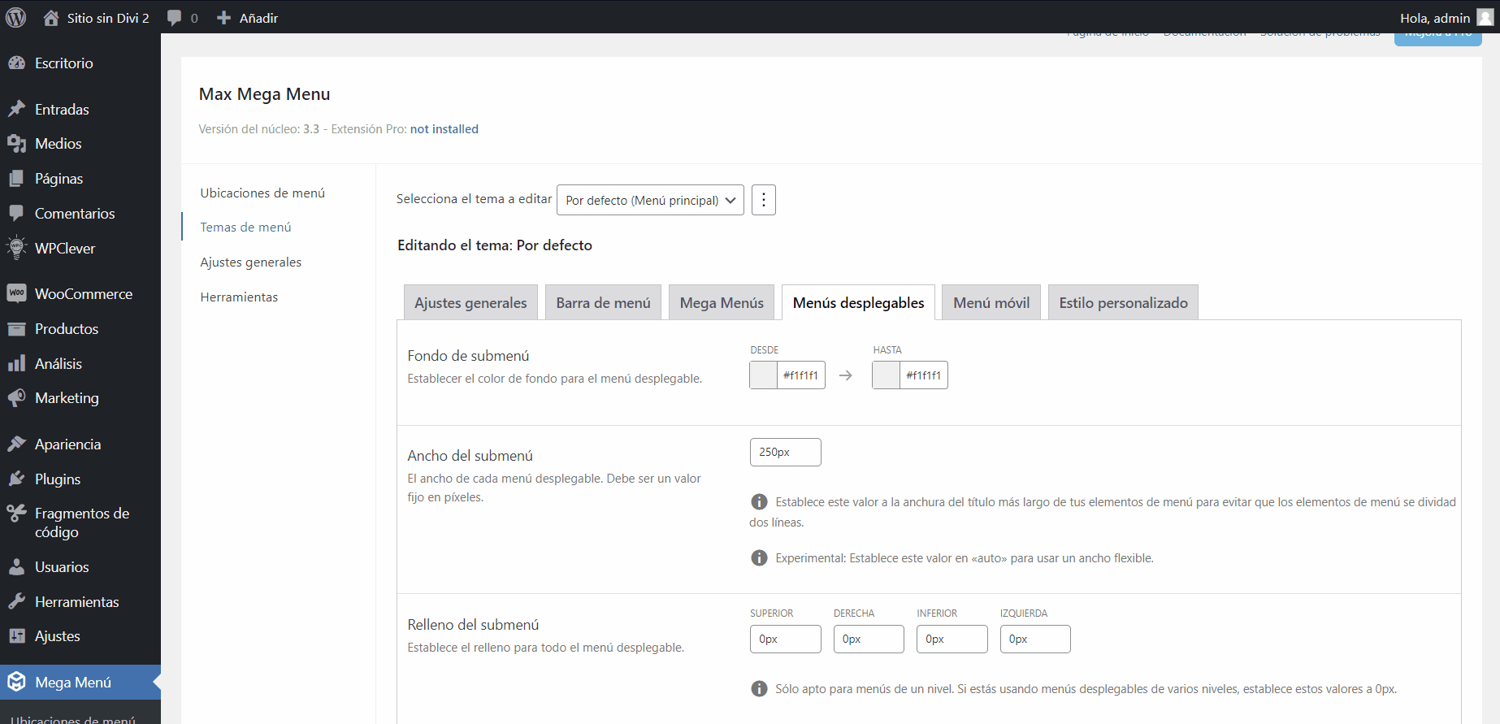Open the comments bubble in admin bar
1500x724 pixels.
click(x=182, y=18)
